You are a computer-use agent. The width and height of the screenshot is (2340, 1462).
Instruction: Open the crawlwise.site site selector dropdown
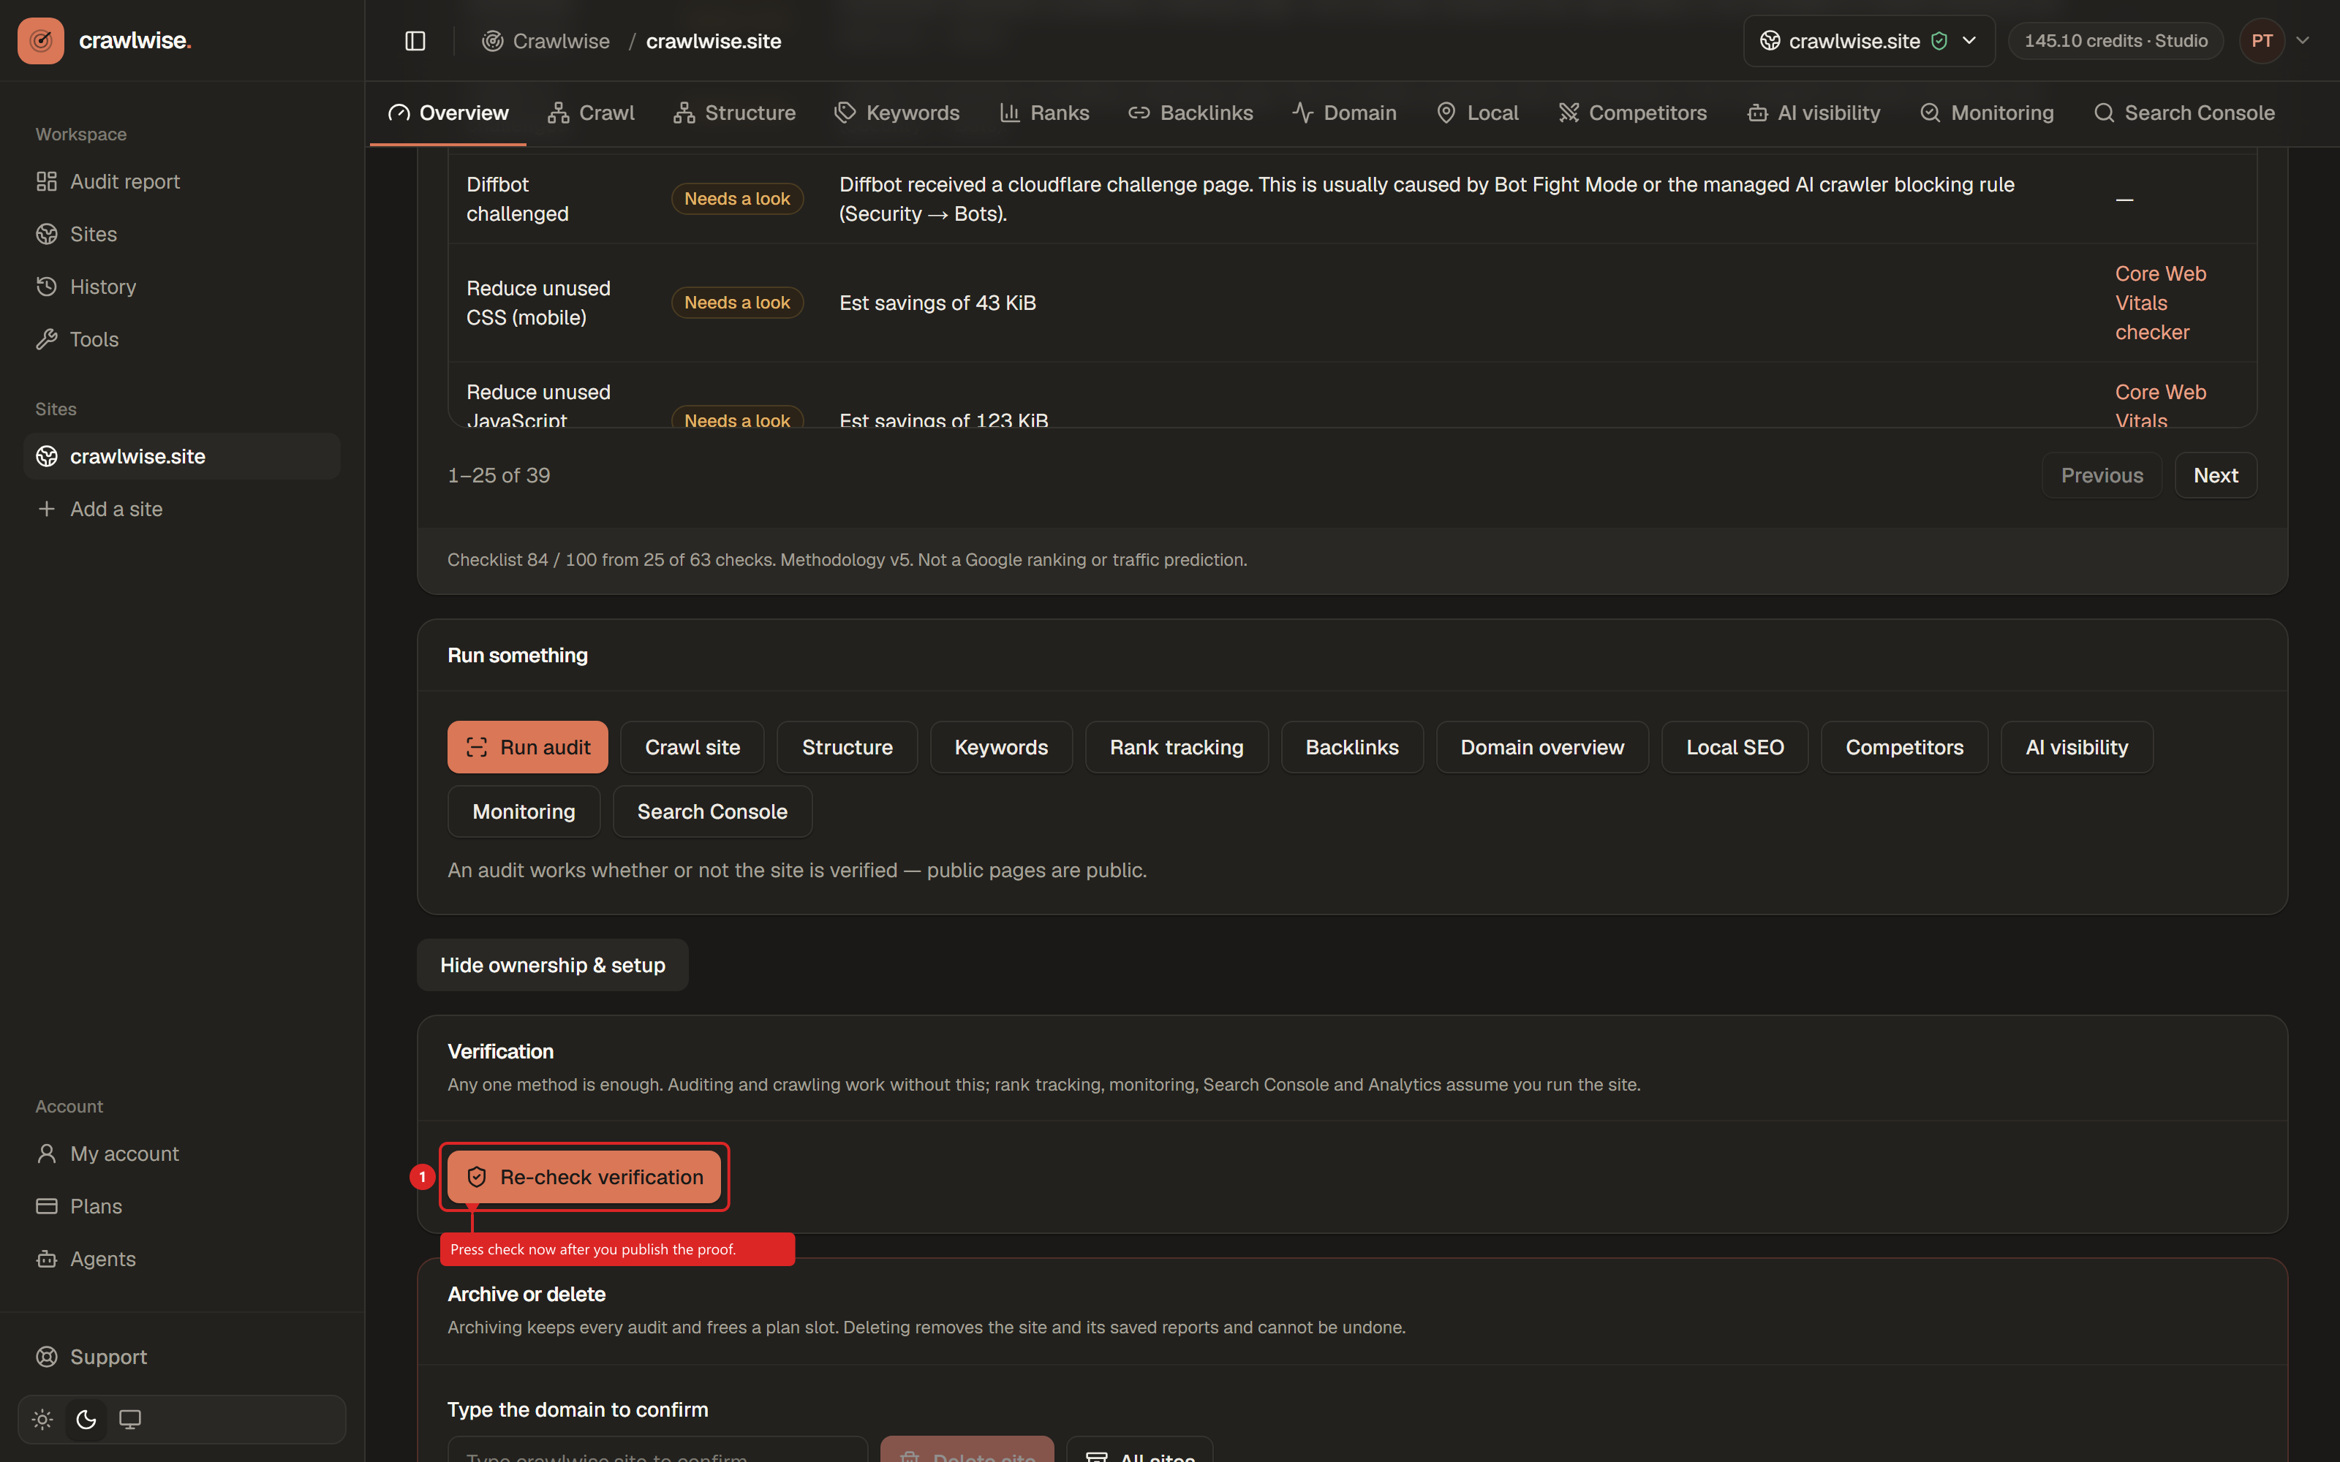pos(1868,41)
